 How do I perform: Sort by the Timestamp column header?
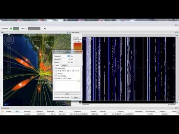(x=77, y=111)
